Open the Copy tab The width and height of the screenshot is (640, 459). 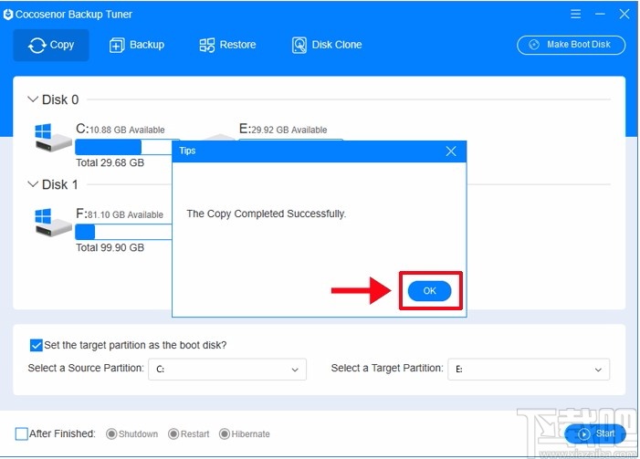point(51,45)
